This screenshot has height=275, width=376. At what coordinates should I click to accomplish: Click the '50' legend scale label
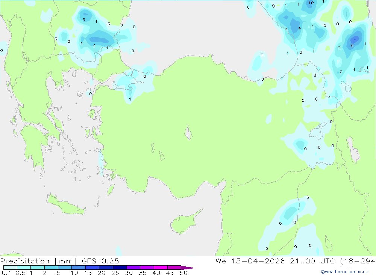183,273
